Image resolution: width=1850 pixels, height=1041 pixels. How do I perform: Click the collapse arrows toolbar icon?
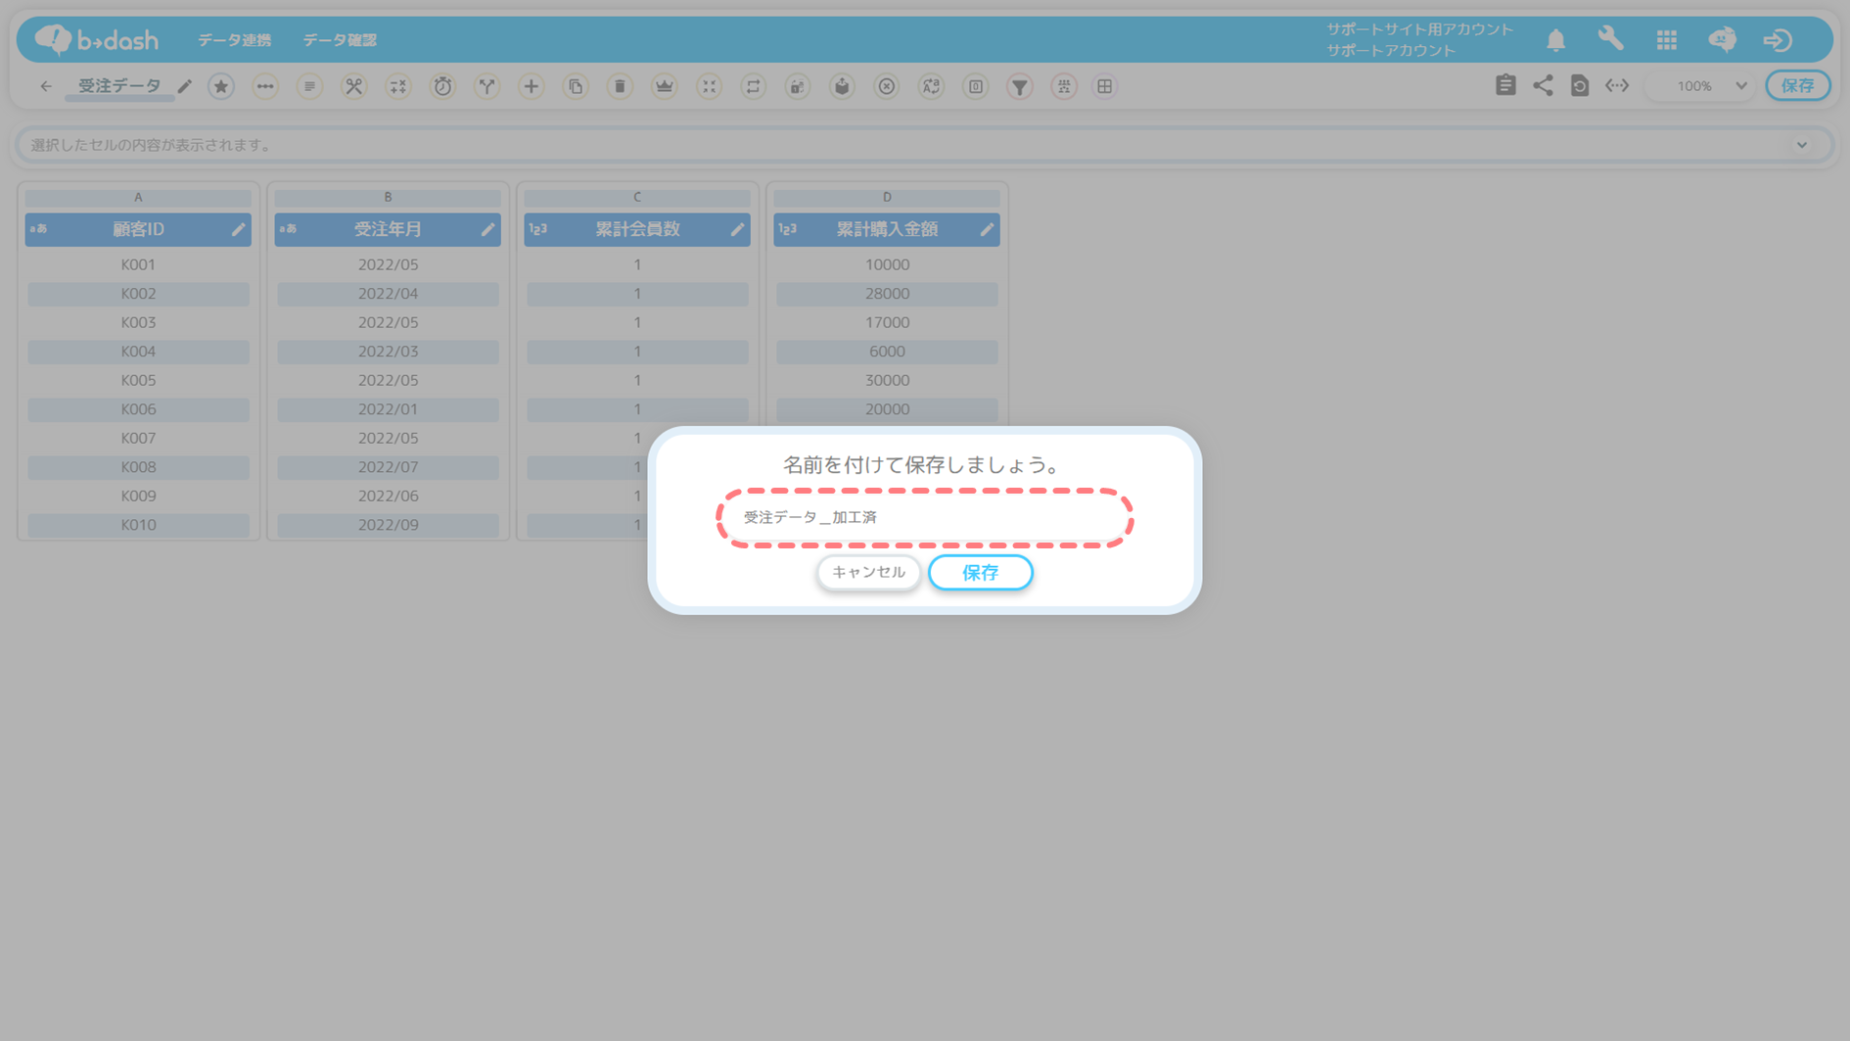709,86
